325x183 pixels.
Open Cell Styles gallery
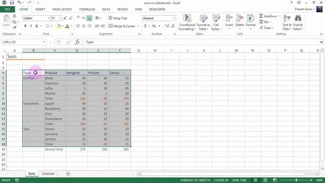(x=216, y=22)
